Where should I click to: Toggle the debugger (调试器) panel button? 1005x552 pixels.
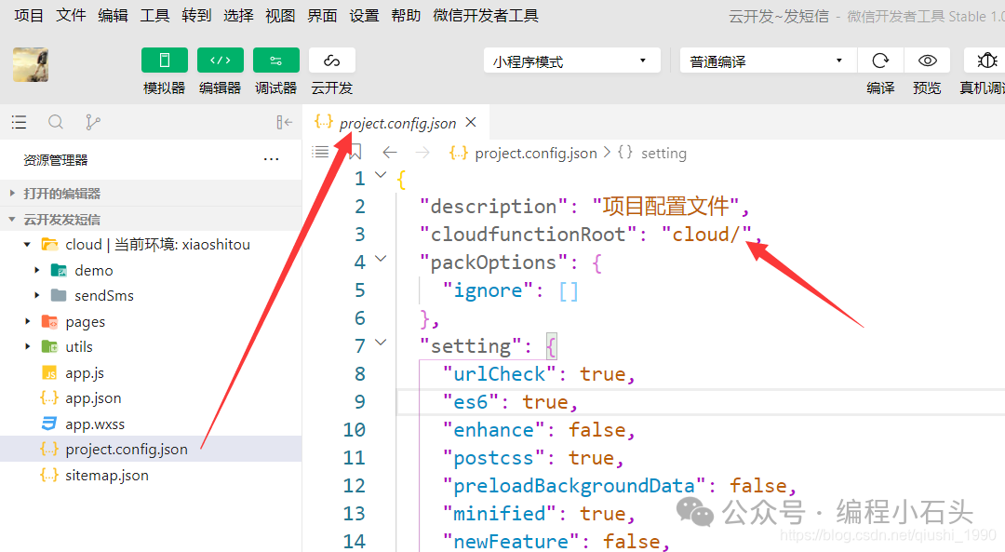[275, 61]
